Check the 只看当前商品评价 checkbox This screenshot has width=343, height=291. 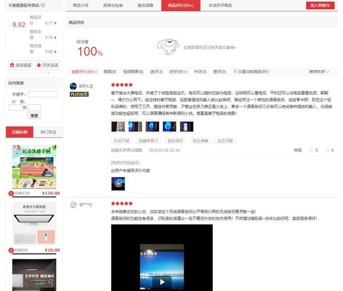234,72
